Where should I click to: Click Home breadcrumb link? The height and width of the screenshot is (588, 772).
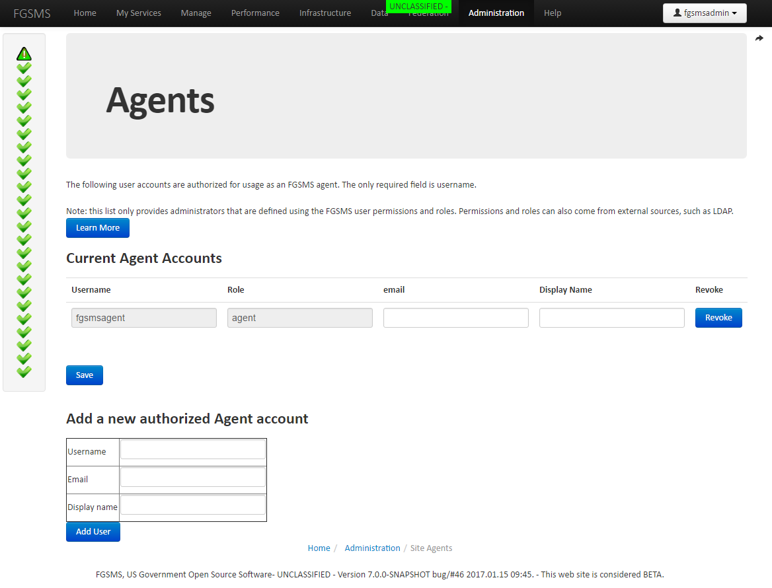pyautogui.click(x=319, y=548)
